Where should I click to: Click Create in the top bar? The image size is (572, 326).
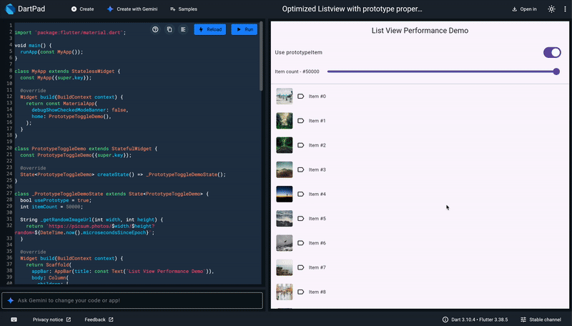coord(82,9)
